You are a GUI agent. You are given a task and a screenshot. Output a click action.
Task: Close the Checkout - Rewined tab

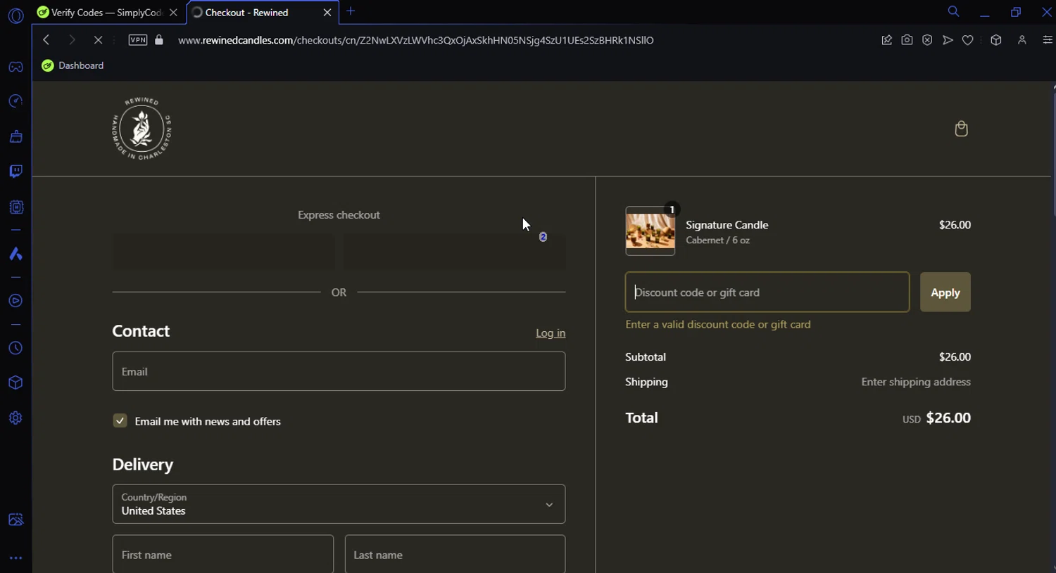[x=327, y=13]
